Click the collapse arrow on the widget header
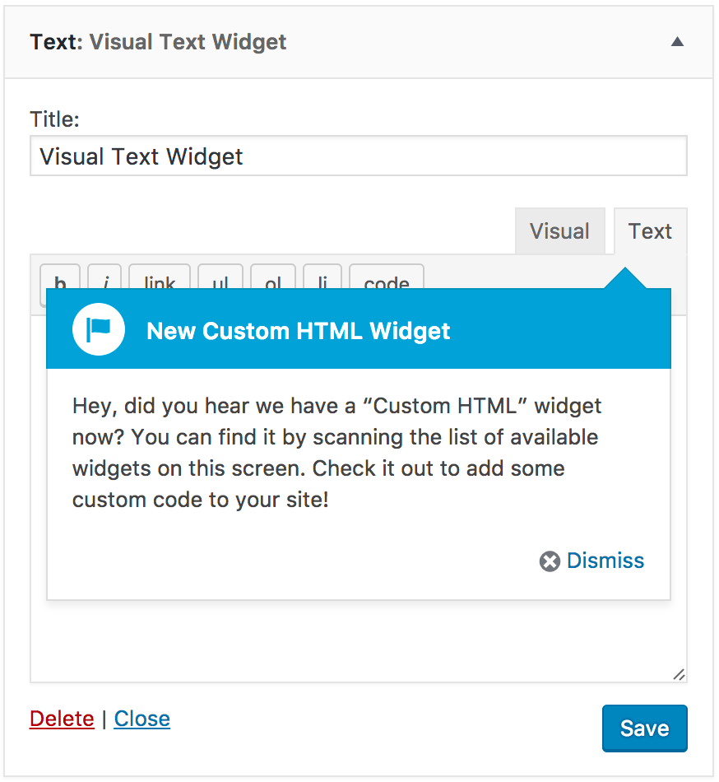Image resolution: width=719 pixels, height=782 pixels. (x=677, y=41)
